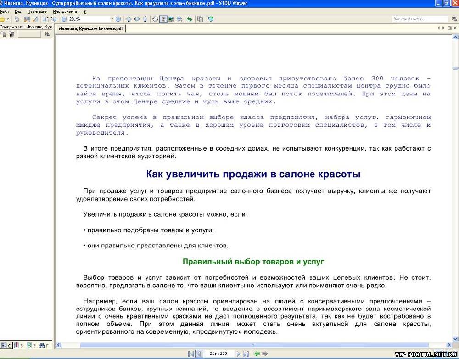This screenshot has height=359, width=459.
Task: Print the document using the printer icon
Action: (x=17, y=19)
